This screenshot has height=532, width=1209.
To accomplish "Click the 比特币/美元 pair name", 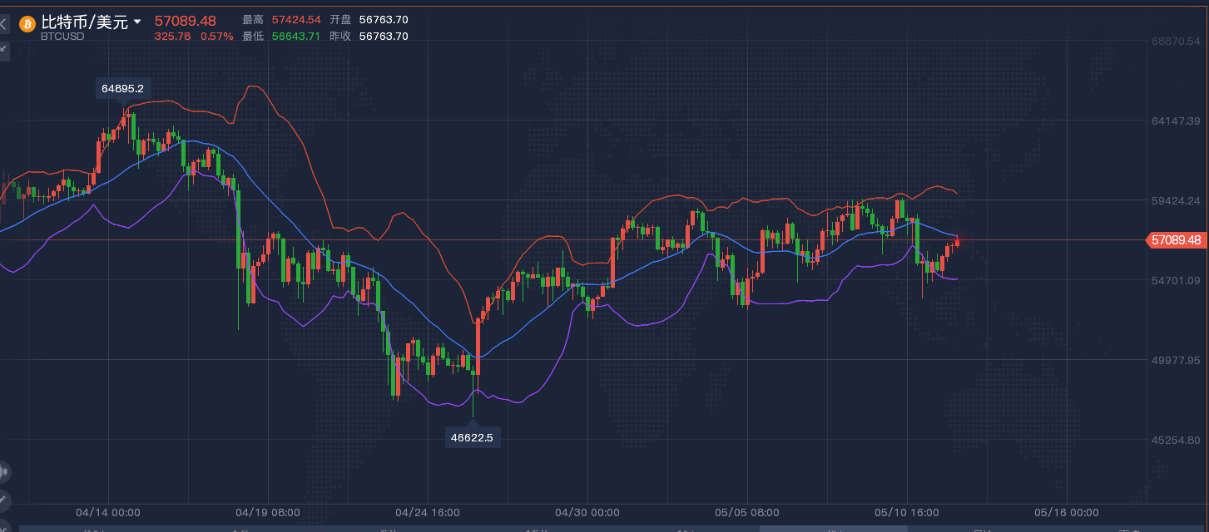I will [85, 22].
